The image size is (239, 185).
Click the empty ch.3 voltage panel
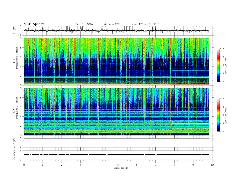coord(119,143)
